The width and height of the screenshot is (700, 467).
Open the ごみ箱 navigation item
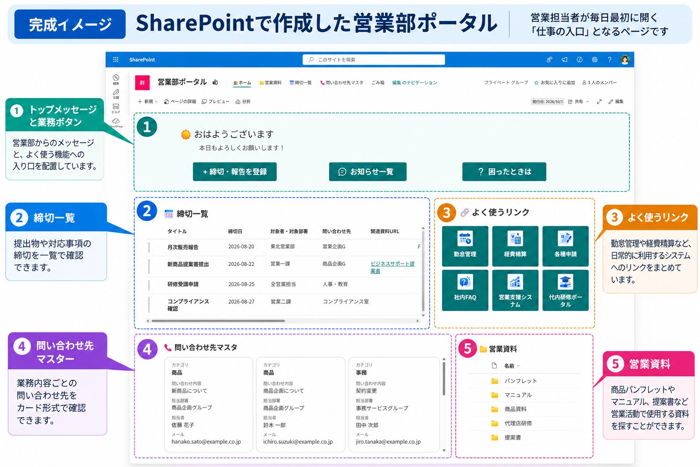[x=378, y=83]
